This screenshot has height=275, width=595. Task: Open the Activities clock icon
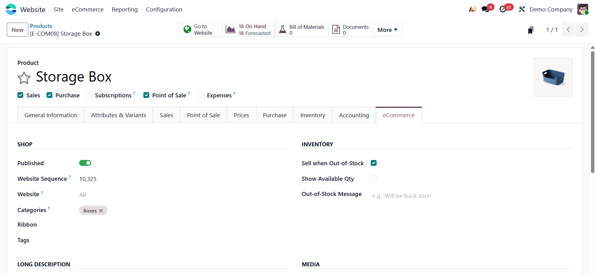(x=503, y=9)
